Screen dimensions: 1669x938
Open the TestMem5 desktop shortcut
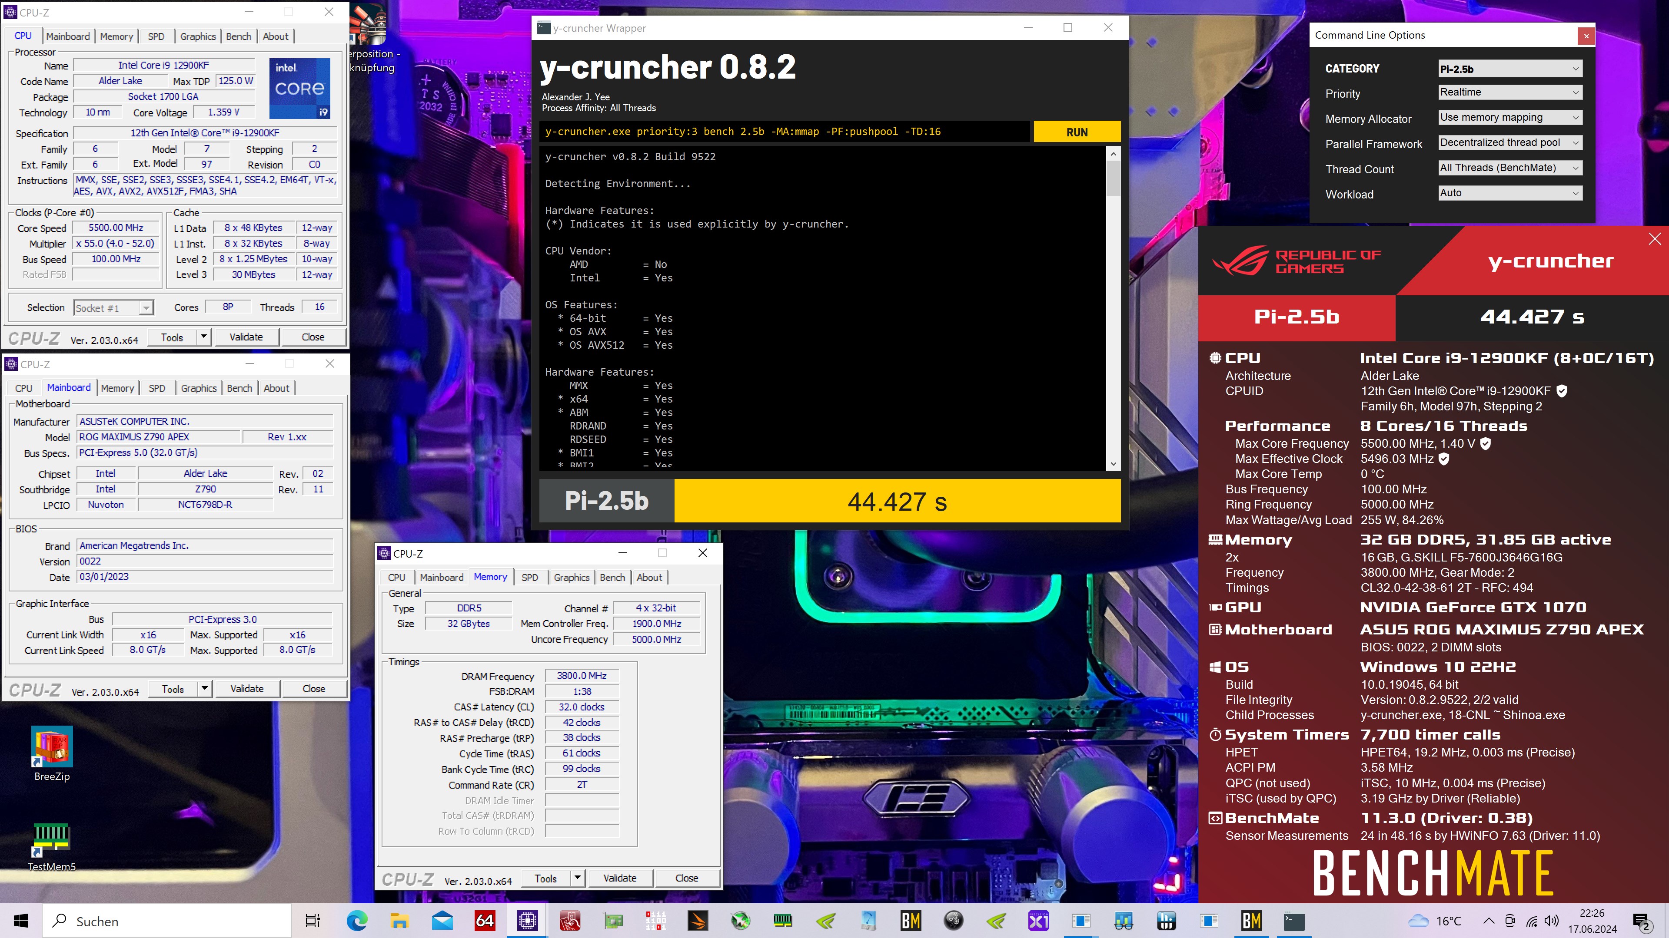pos(52,847)
